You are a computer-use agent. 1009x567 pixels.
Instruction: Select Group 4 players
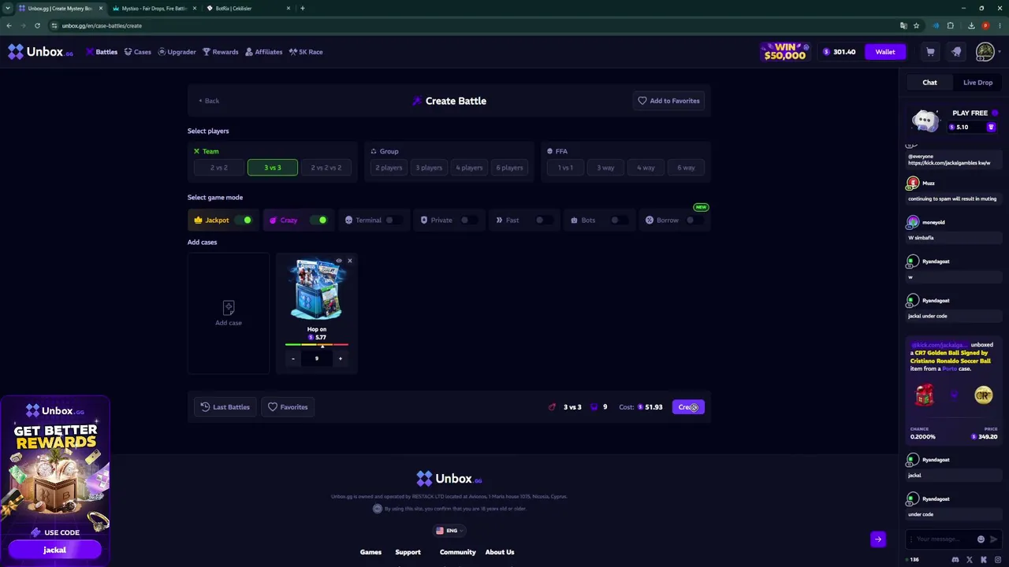(469, 168)
